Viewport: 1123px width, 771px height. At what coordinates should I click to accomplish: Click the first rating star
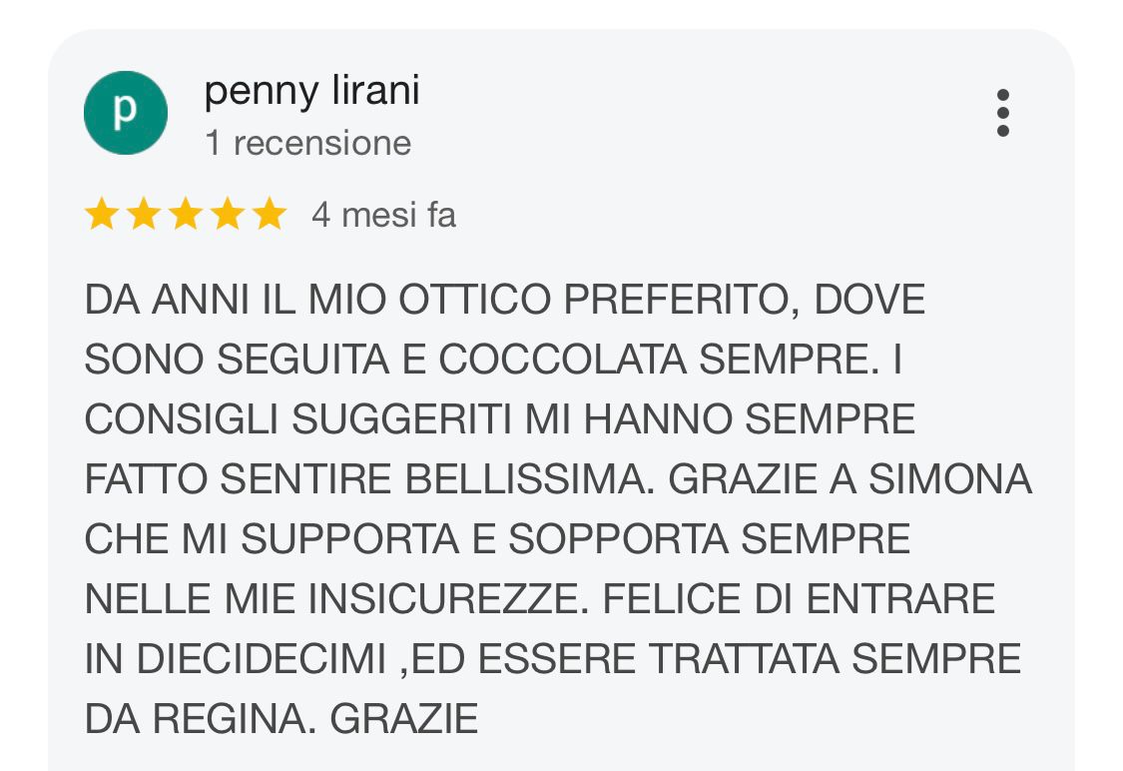pyautogui.click(x=101, y=215)
